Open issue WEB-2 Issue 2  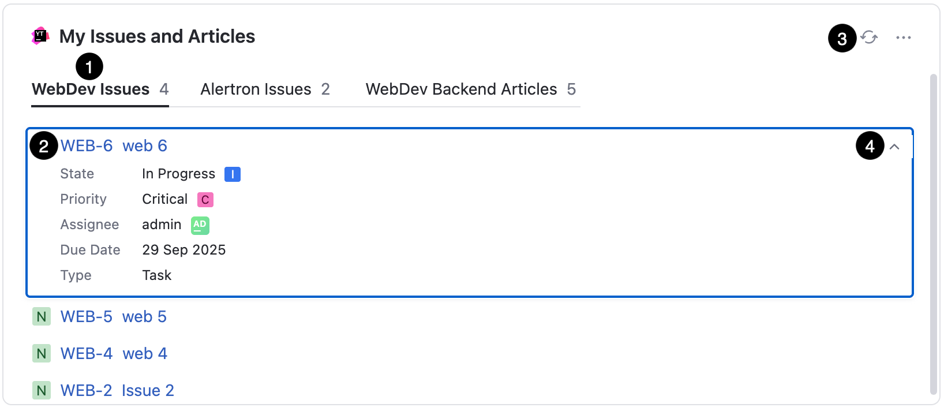(x=117, y=390)
